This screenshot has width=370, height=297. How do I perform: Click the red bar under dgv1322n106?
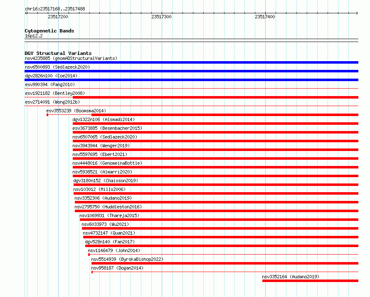[215, 124]
